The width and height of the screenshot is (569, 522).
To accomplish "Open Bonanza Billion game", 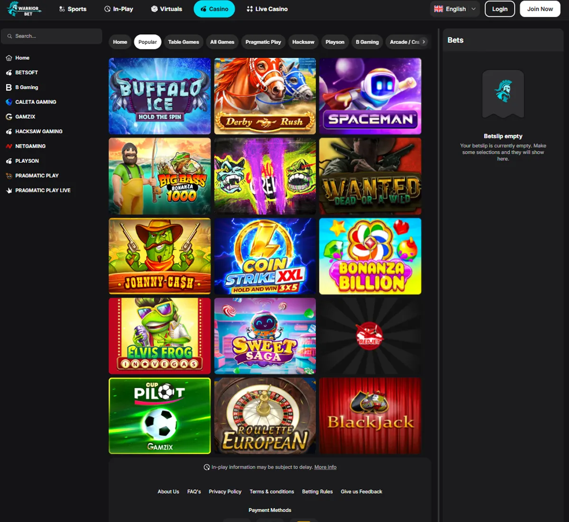I will coord(370,256).
